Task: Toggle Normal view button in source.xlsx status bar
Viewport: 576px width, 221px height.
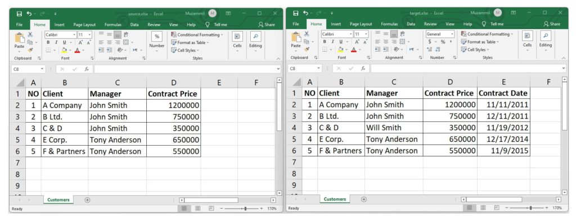Action: [x=184, y=208]
